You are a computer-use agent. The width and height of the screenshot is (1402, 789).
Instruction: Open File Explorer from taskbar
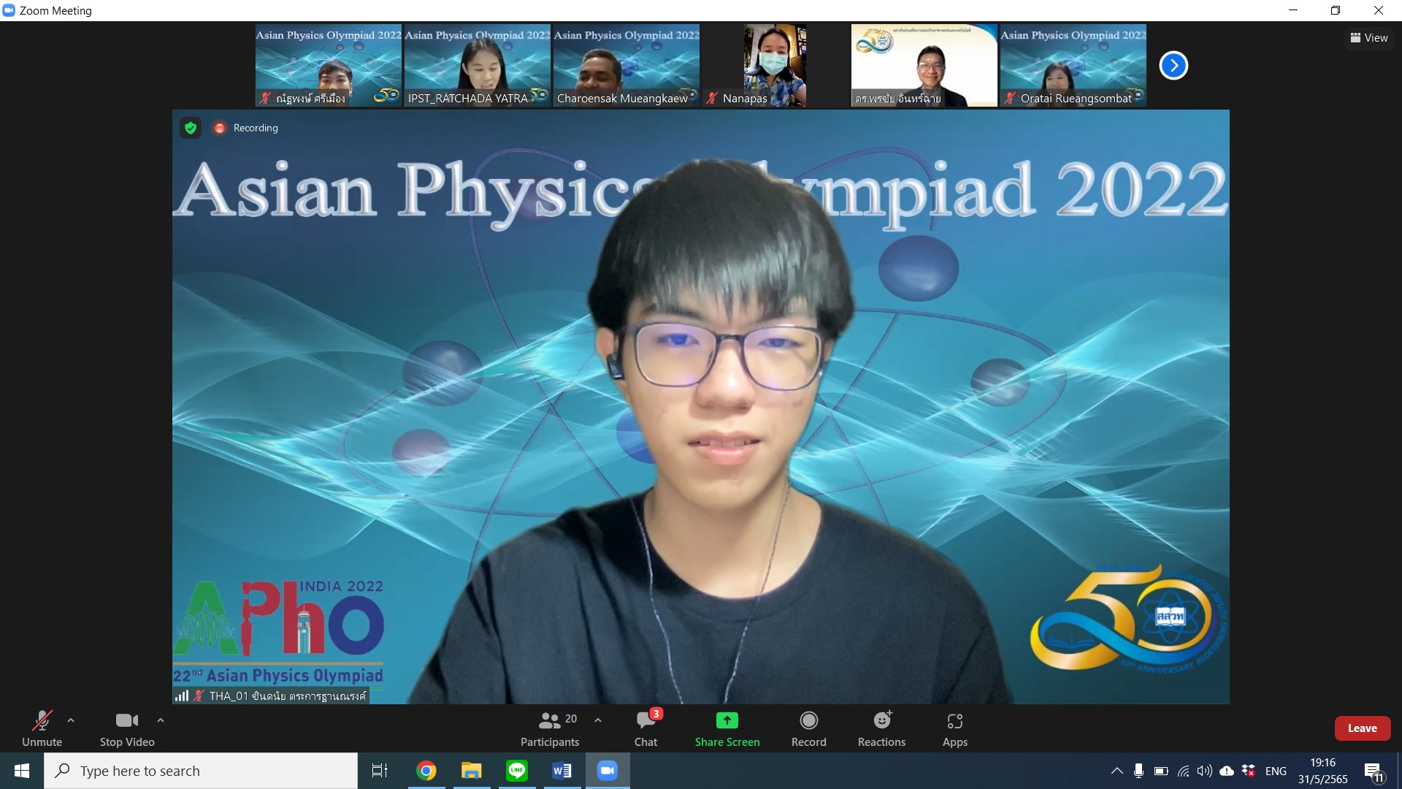coord(472,771)
